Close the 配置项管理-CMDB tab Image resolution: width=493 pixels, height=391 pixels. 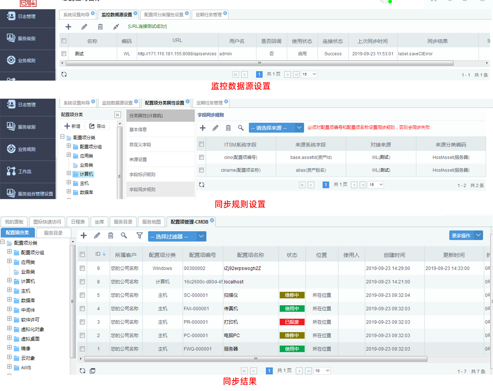[212, 220]
